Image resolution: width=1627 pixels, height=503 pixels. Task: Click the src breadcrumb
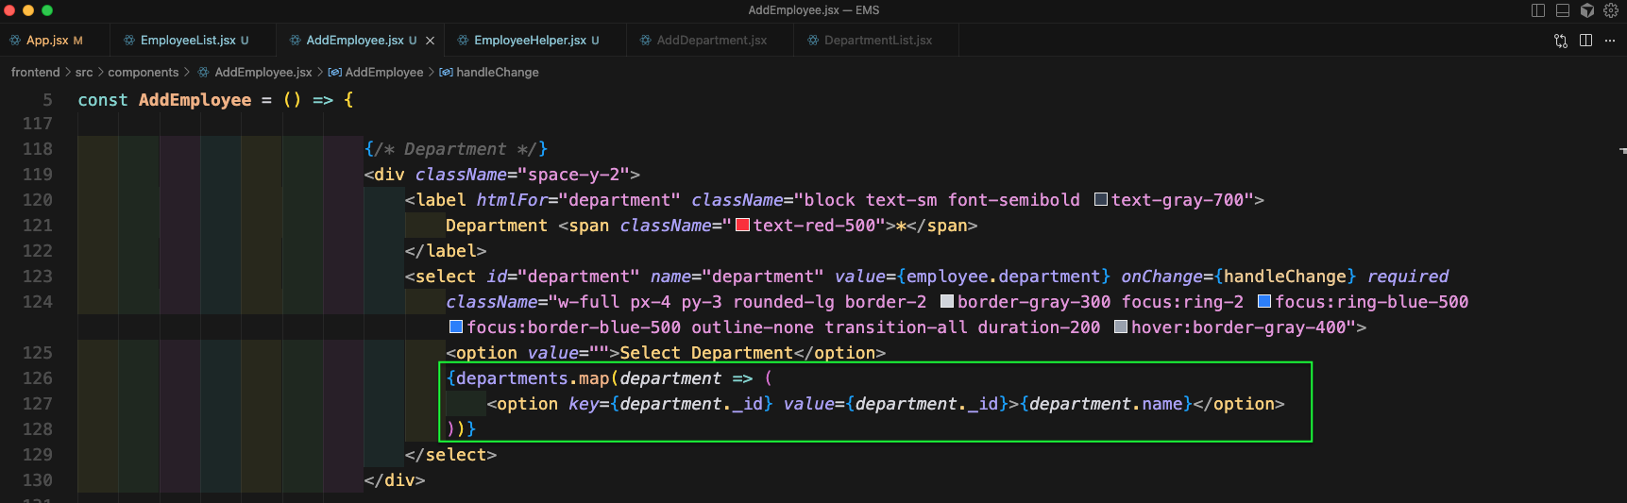[x=84, y=73]
